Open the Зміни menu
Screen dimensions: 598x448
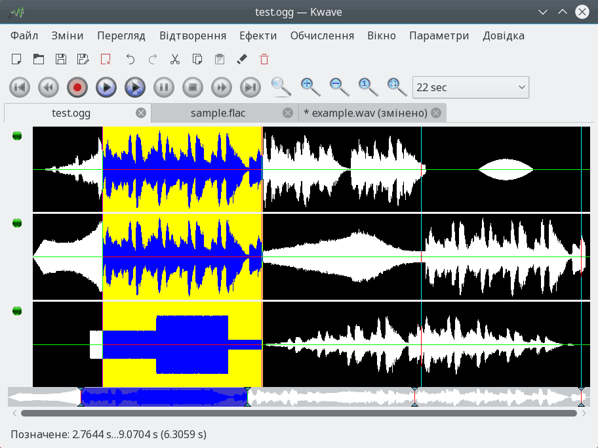pos(68,36)
